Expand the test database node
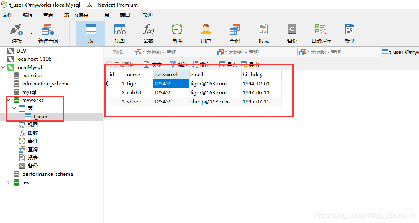The image size is (419, 223). pyautogui.click(x=8, y=182)
